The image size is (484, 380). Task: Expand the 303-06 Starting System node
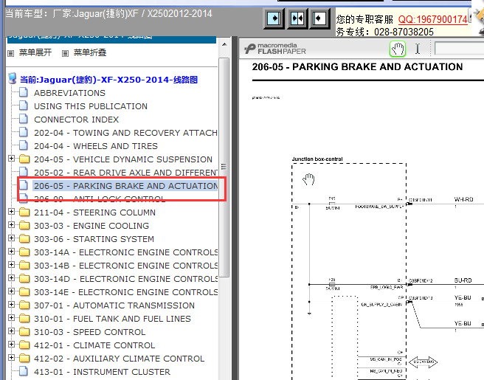tap(11, 238)
